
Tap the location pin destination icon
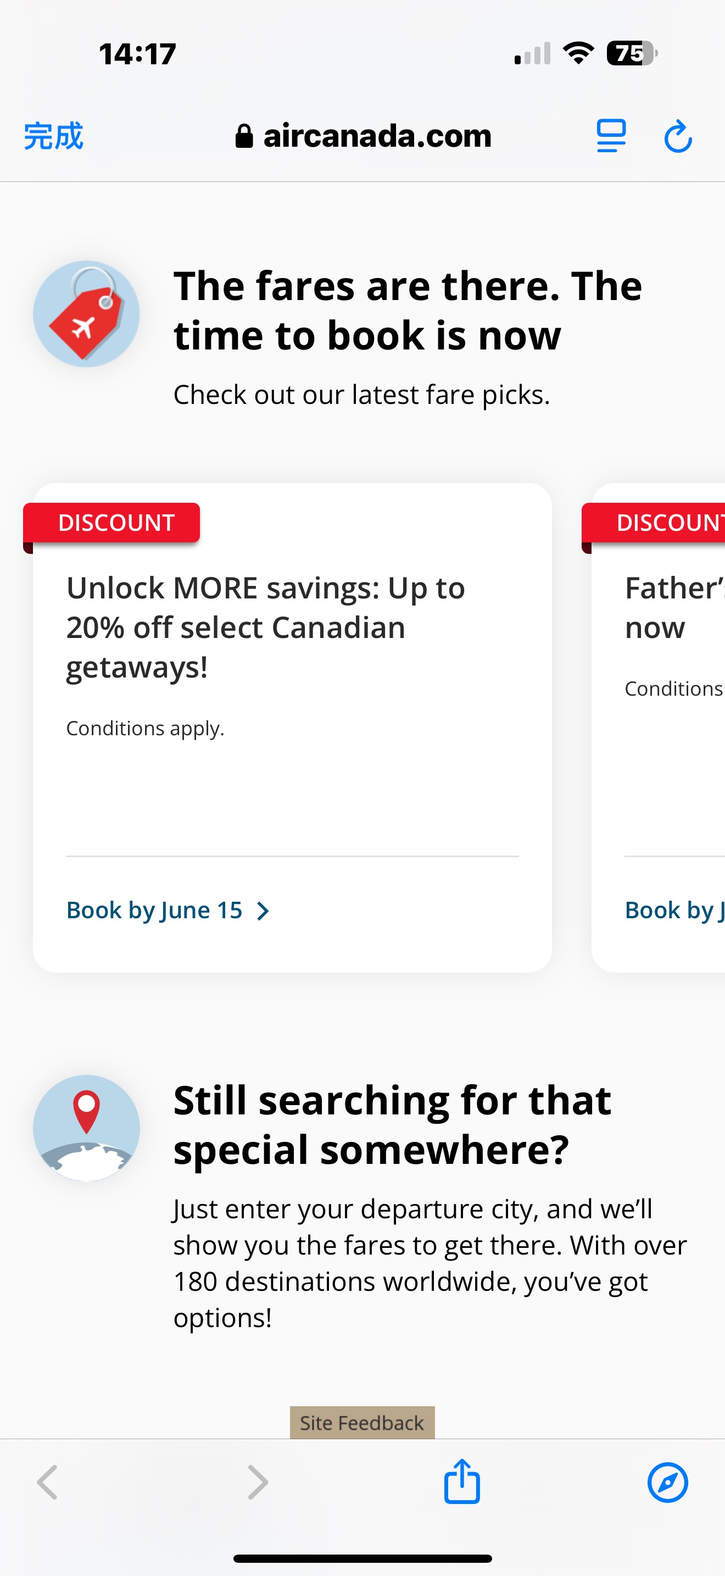point(87,1129)
